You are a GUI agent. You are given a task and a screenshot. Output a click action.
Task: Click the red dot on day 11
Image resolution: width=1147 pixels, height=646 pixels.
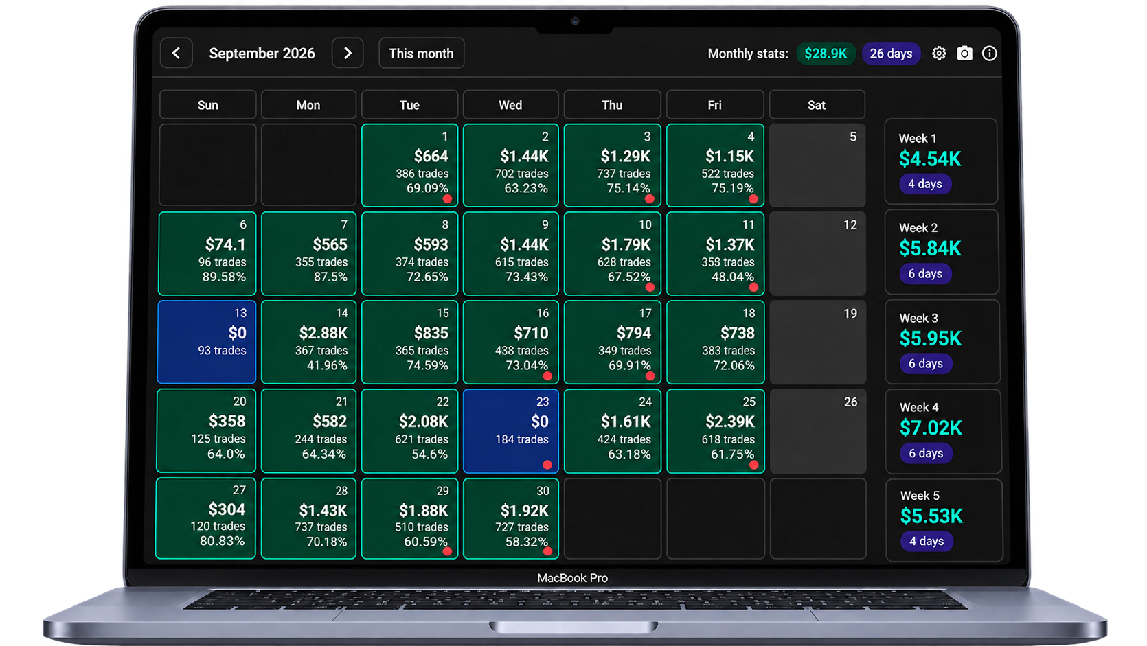(753, 288)
